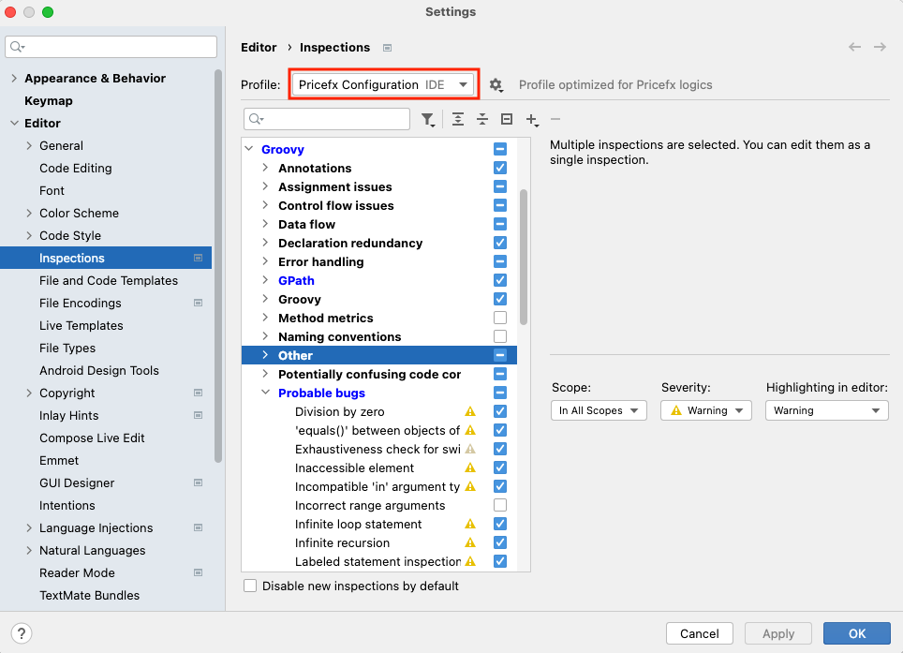Uncheck the Division by zero inspection

pyautogui.click(x=500, y=411)
